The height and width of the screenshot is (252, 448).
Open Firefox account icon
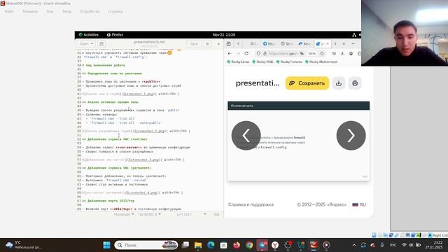coord(351,53)
